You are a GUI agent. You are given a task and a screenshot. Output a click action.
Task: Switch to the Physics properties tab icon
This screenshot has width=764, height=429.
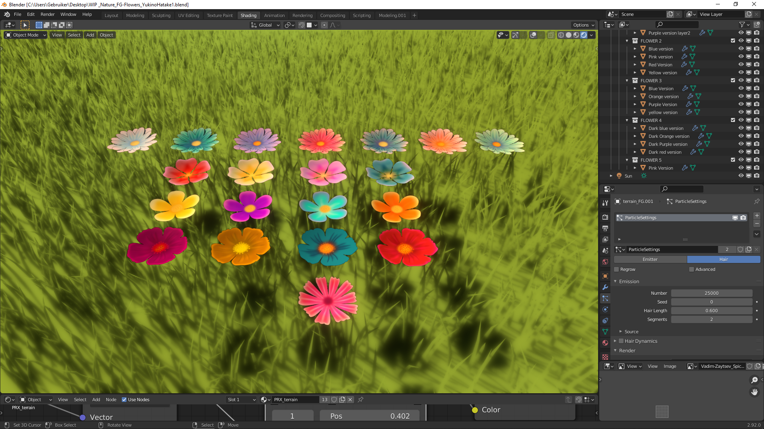pos(605,309)
